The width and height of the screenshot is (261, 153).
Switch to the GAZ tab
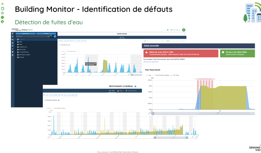click(x=120, y=91)
